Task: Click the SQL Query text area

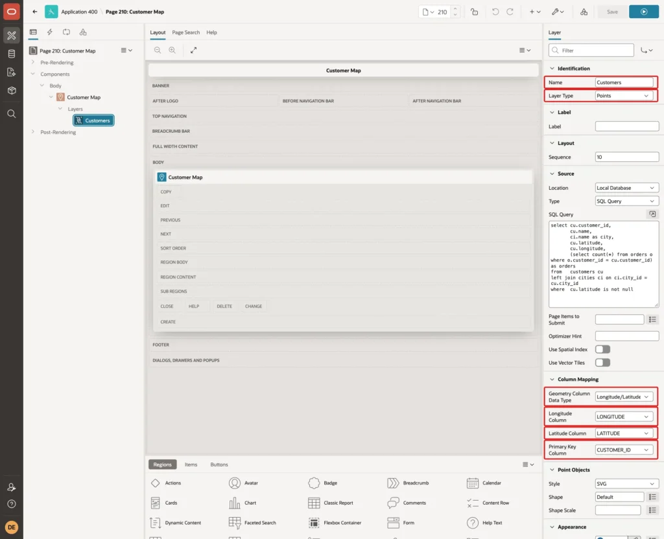Action: pos(604,264)
